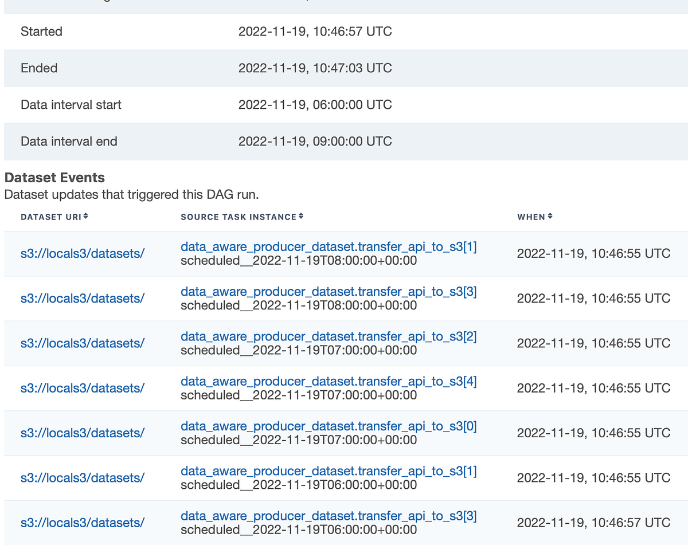Click the last s3://locals3/datasets/ dataset URI
688x545 pixels.
(x=83, y=523)
